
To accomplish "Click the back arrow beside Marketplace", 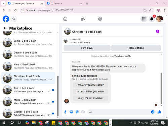I will (x=5, y=28).
